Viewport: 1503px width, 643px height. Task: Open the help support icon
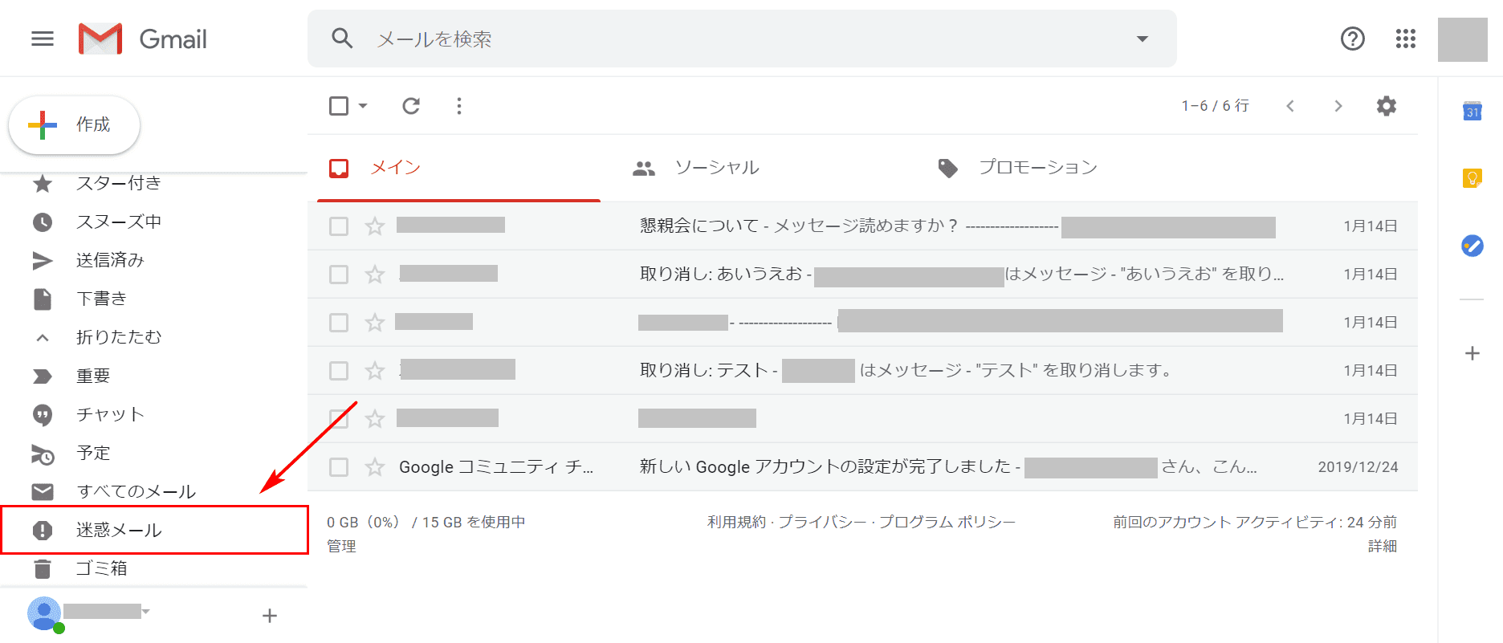1353,39
